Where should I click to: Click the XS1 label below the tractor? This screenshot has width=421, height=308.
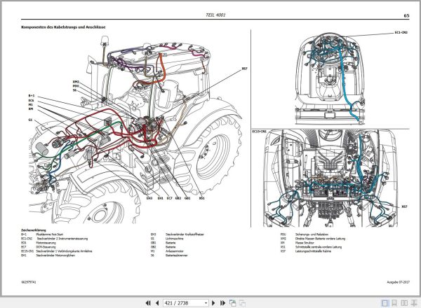point(201,198)
